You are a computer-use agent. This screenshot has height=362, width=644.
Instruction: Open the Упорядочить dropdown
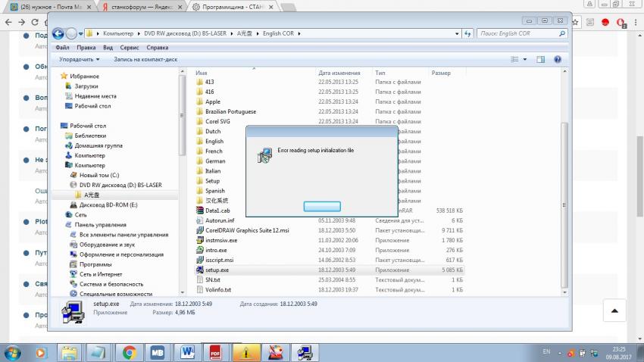click(79, 59)
